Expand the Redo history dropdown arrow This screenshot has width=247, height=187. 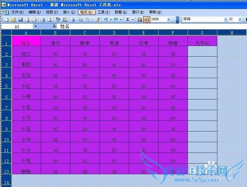(x=121, y=20)
